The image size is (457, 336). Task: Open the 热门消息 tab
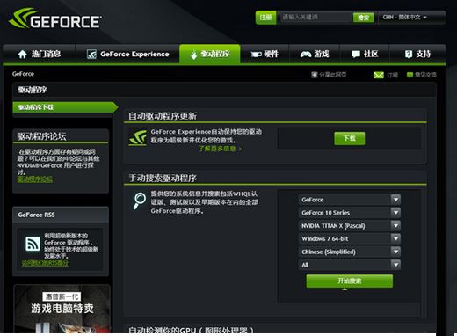(39, 55)
